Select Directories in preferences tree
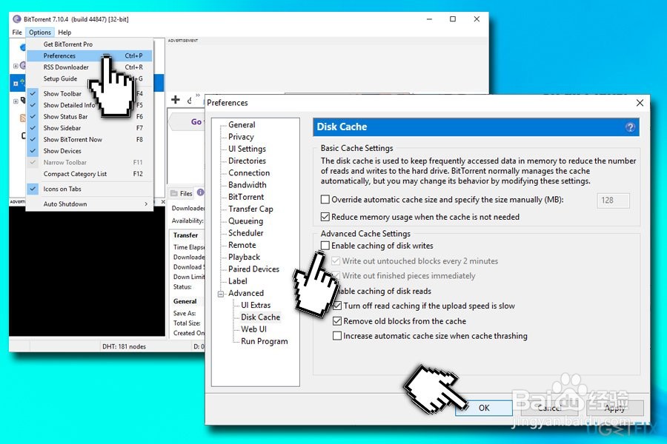This screenshot has height=444, width=667. pyautogui.click(x=247, y=161)
